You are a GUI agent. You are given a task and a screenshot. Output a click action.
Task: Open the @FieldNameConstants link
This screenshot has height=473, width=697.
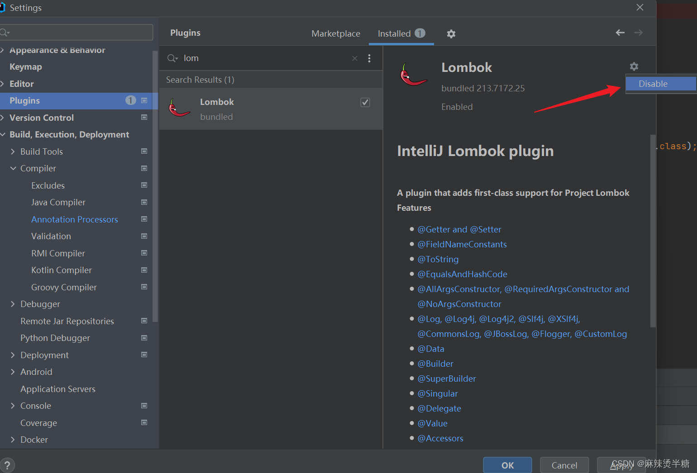tap(462, 244)
